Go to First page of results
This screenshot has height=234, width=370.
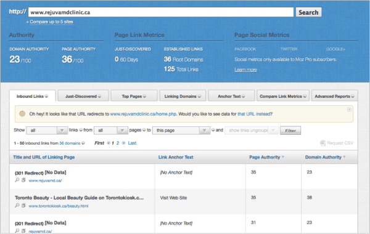(99, 143)
